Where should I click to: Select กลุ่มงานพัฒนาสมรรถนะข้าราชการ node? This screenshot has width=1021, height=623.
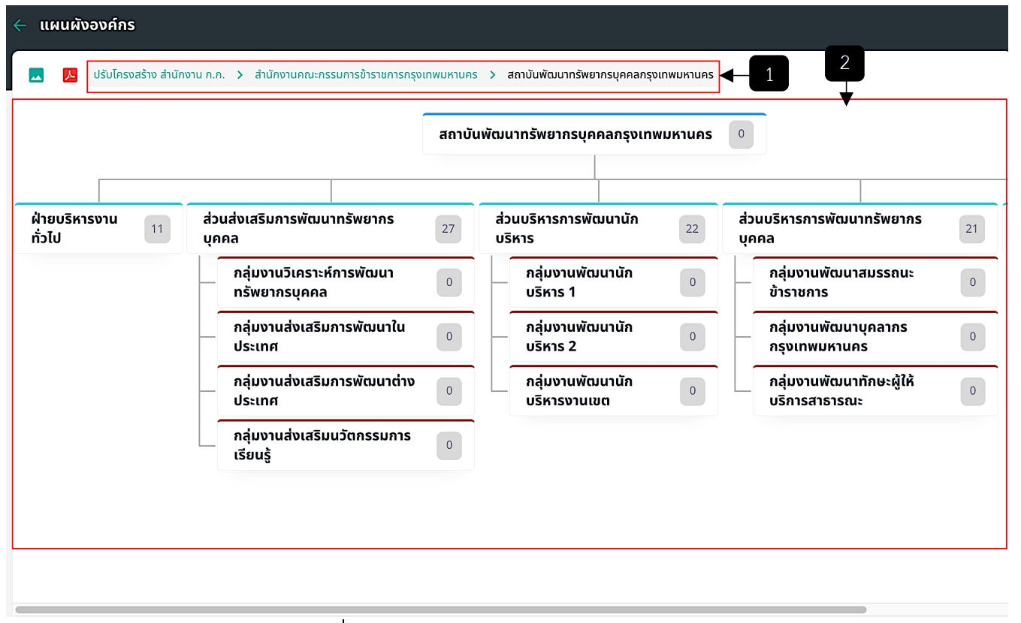(875, 282)
